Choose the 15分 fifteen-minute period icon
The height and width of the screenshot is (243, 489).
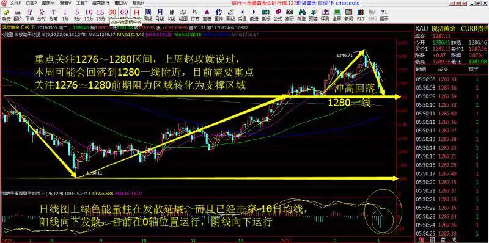click(x=100, y=14)
